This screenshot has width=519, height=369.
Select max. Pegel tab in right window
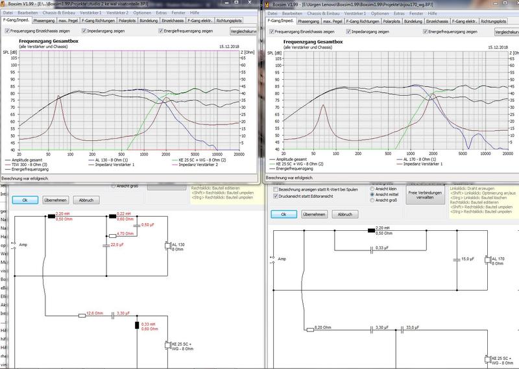[333, 21]
